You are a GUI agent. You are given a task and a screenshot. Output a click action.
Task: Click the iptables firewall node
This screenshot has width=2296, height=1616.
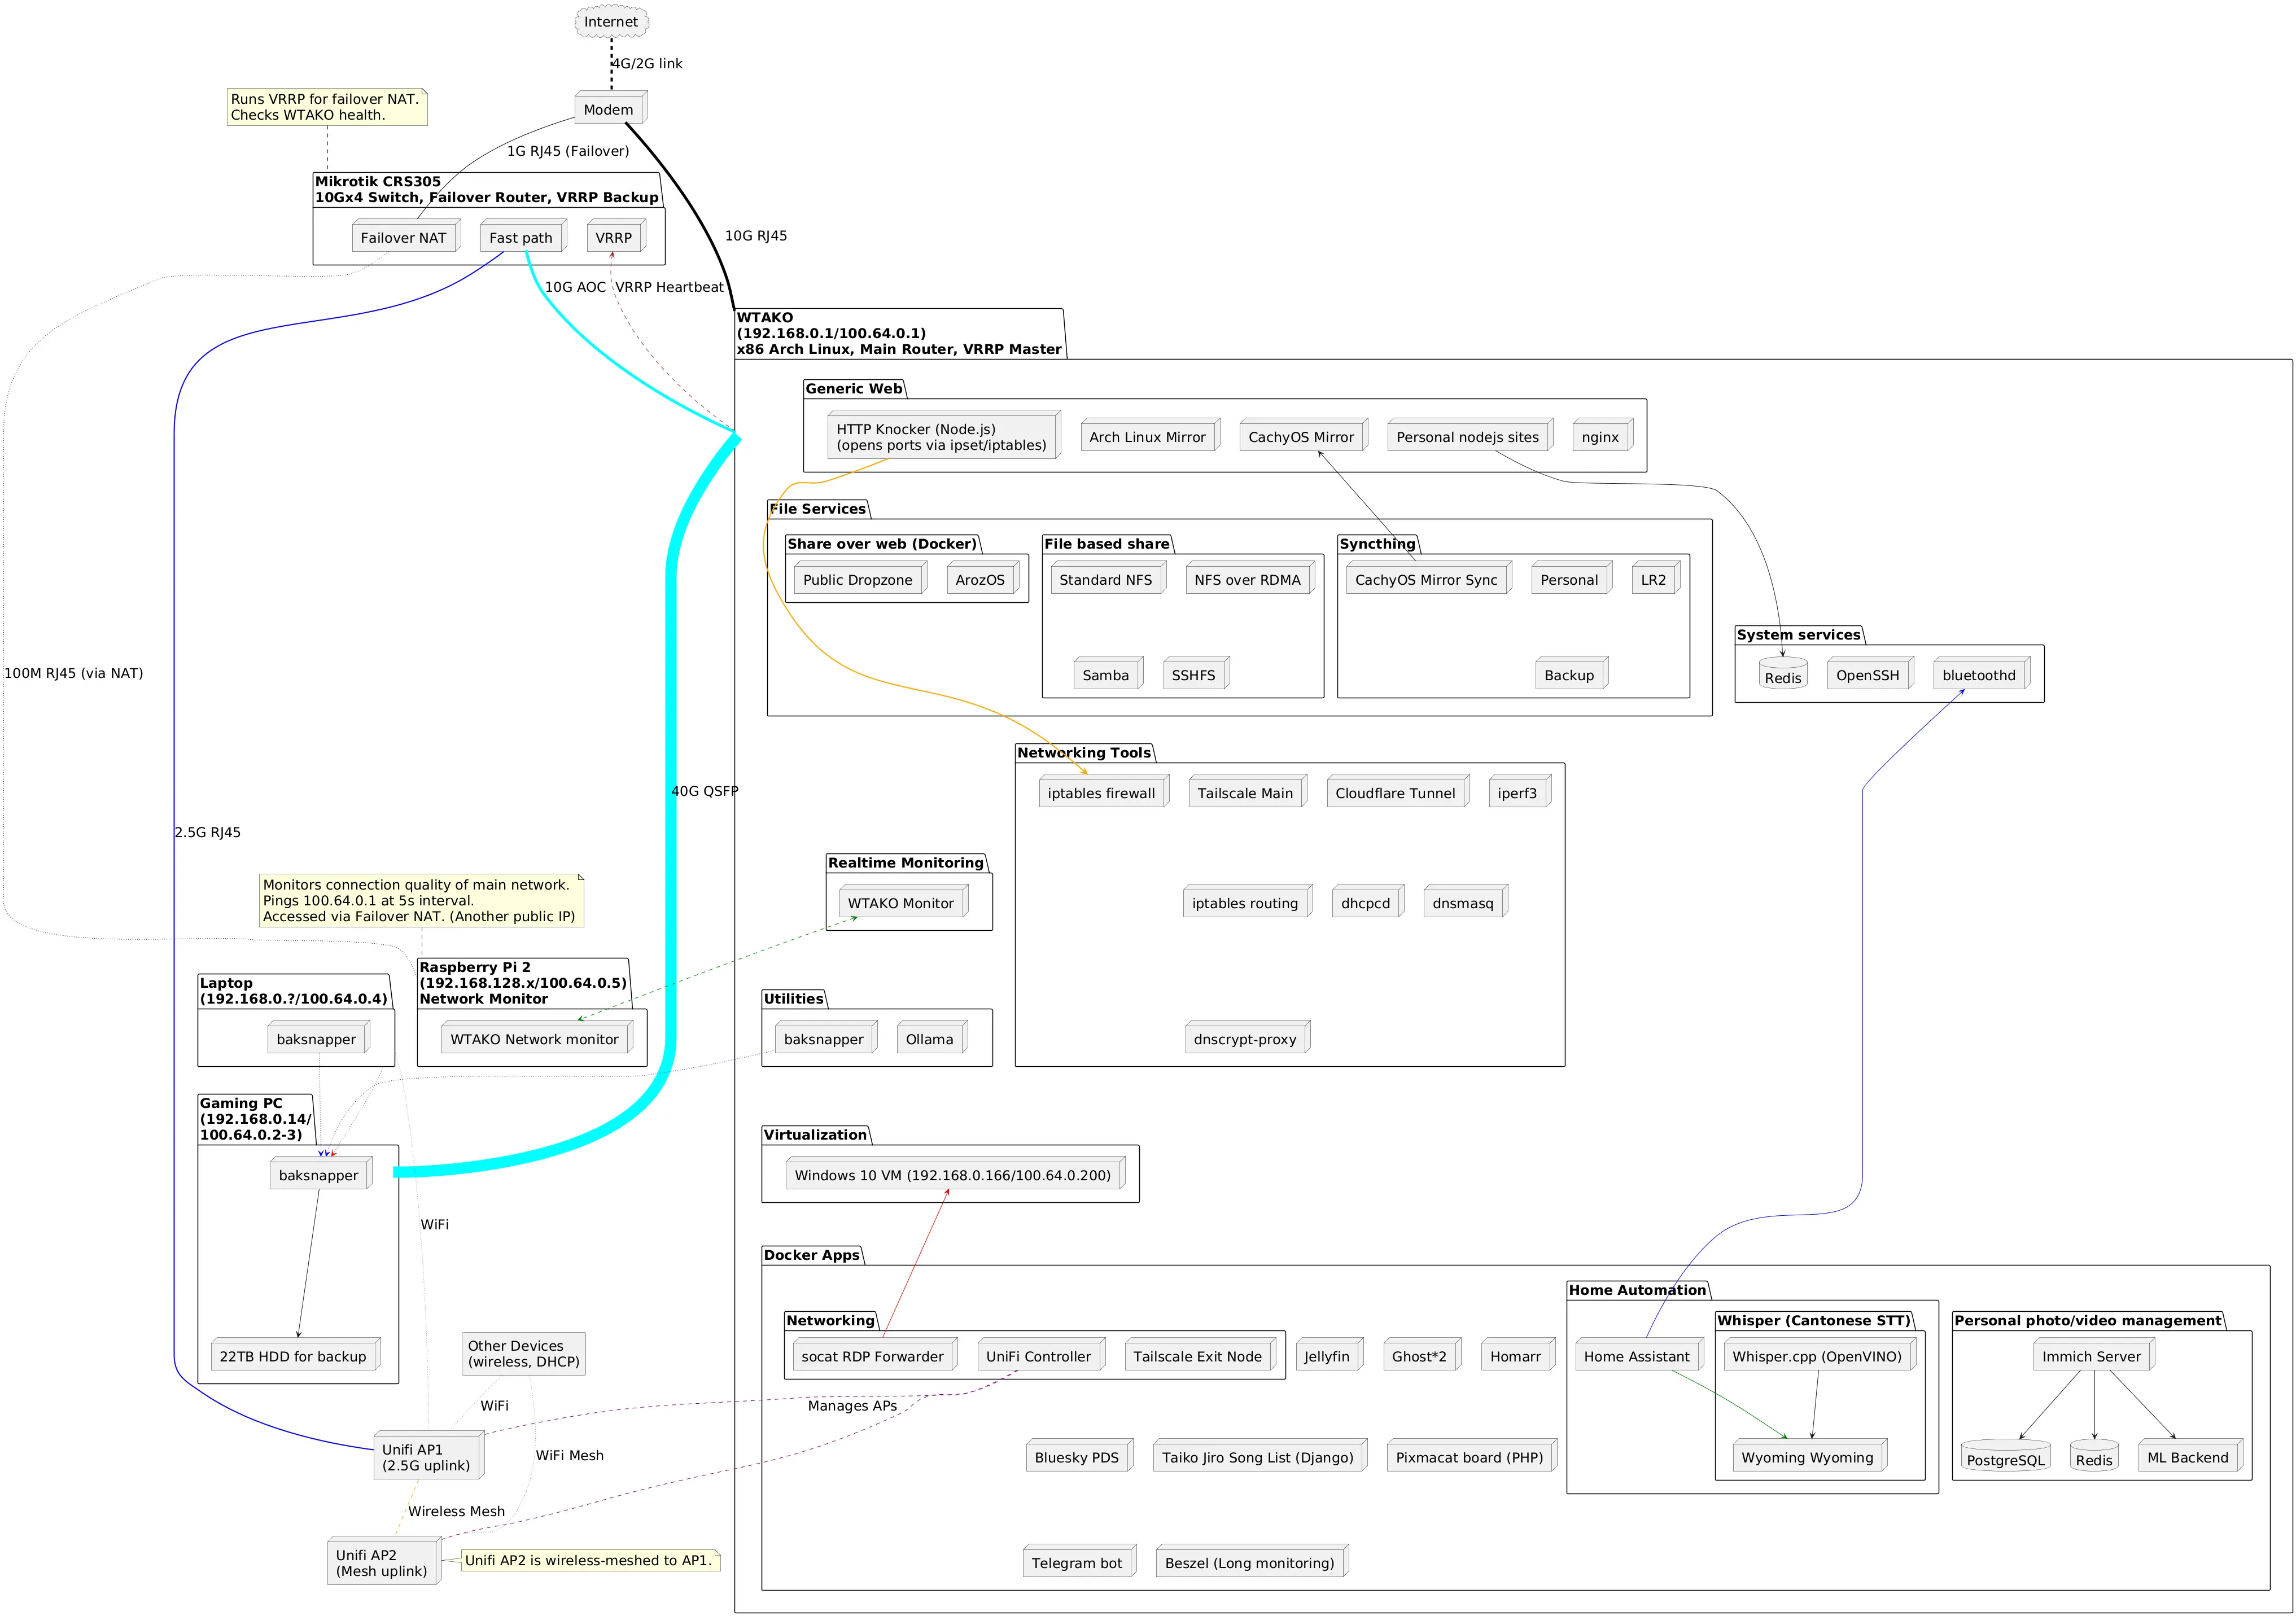[1104, 791]
